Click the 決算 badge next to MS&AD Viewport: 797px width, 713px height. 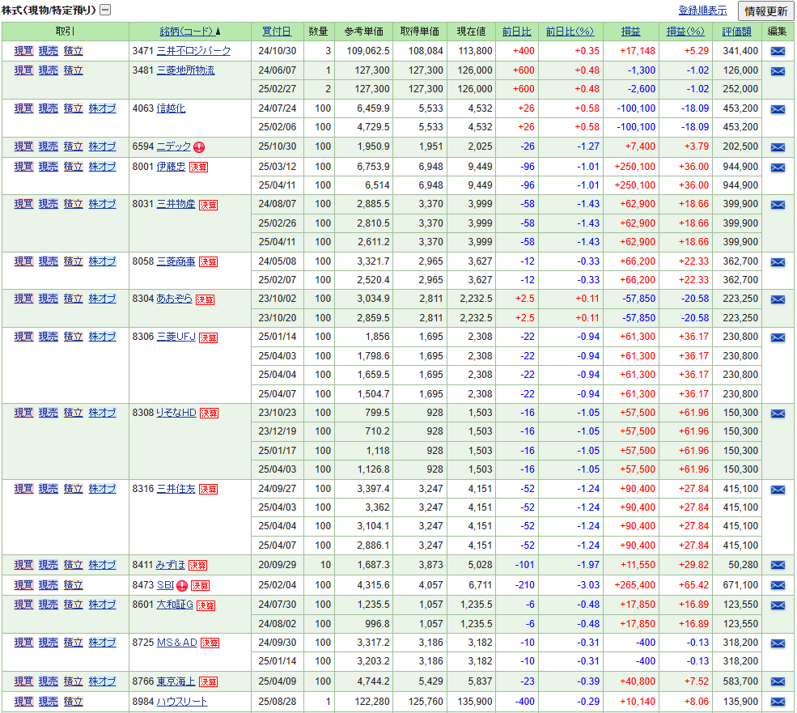pyautogui.click(x=210, y=643)
